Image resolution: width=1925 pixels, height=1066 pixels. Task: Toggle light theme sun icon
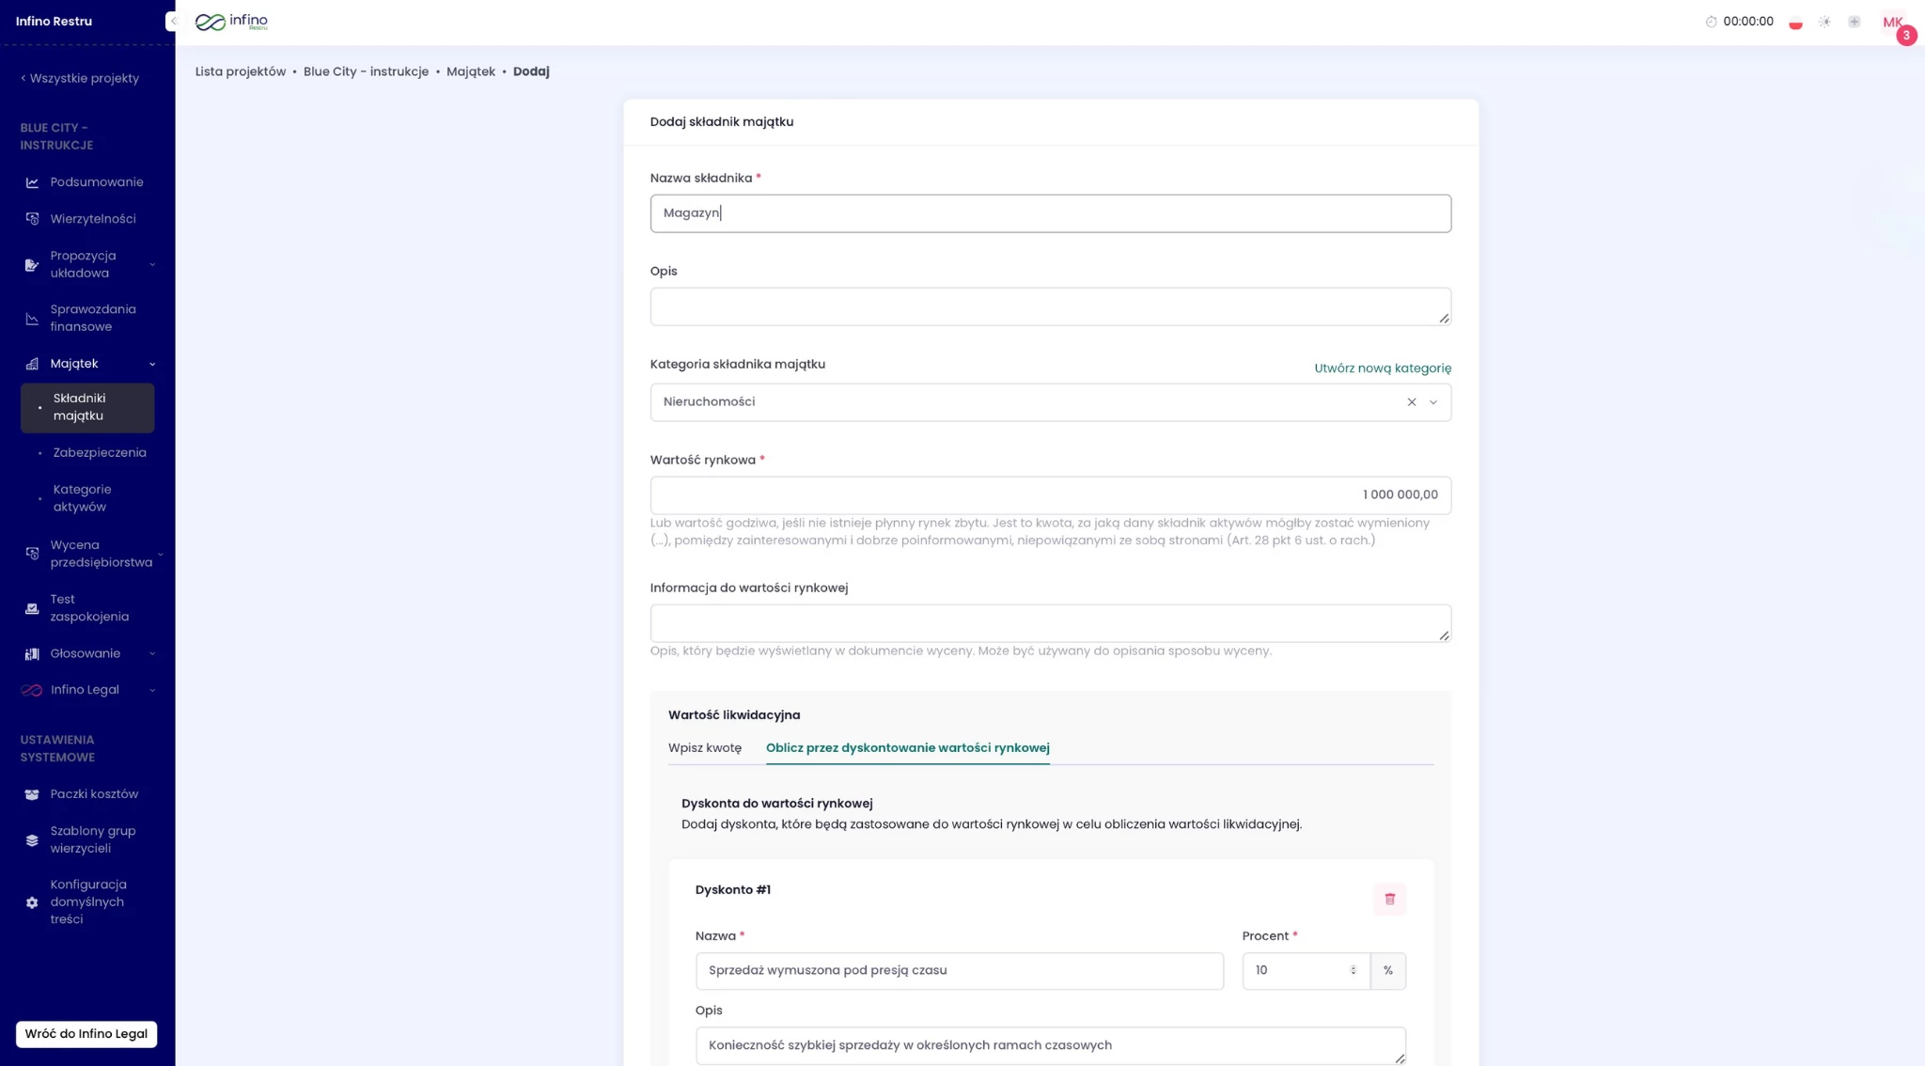1824,22
